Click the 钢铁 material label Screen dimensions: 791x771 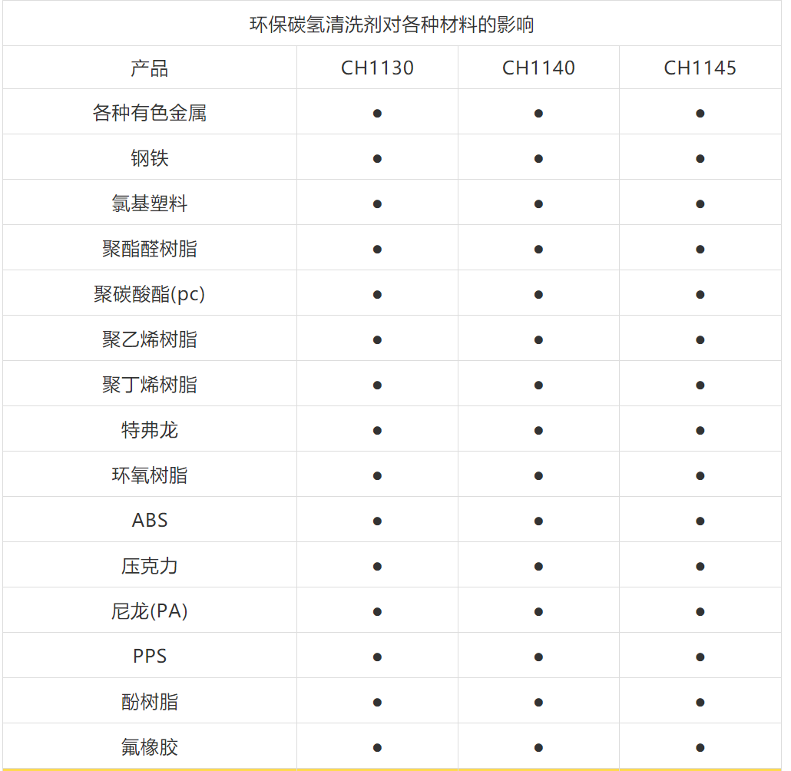pyautogui.click(x=148, y=157)
